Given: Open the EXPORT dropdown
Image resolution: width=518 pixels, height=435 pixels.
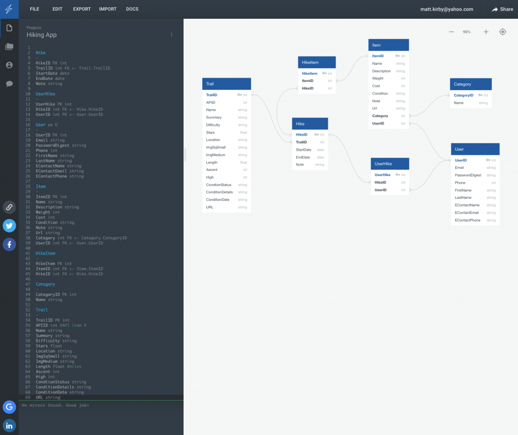Looking at the screenshot, I should (81, 9).
